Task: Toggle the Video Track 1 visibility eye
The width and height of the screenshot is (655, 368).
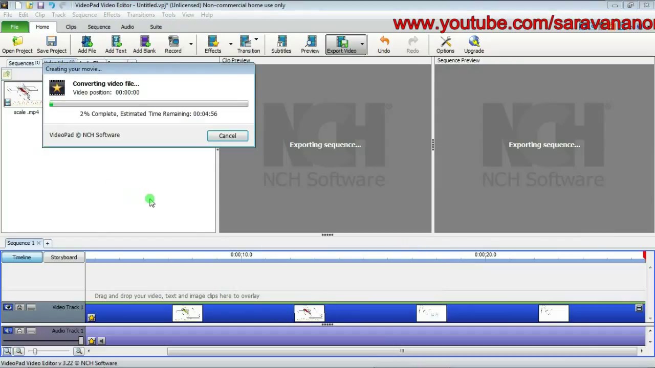Action: (x=8, y=307)
